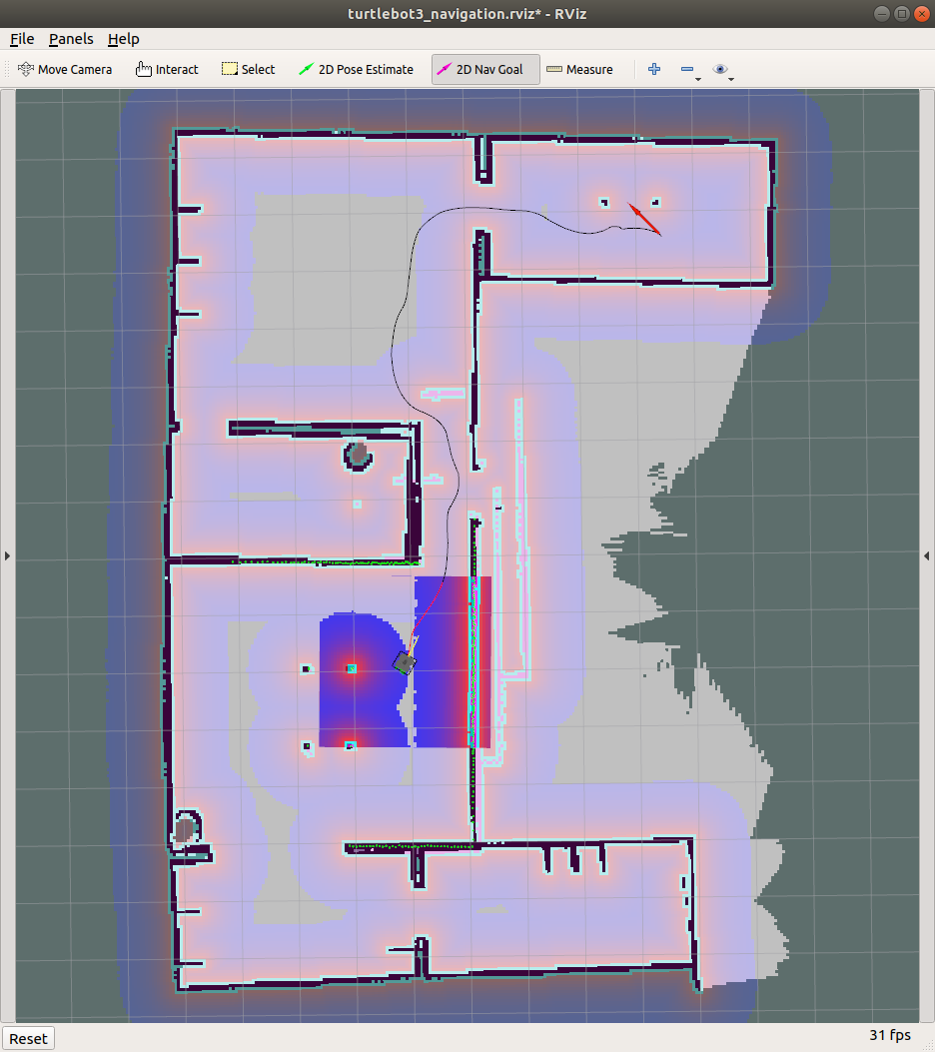The height and width of the screenshot is (1052, 935).
Task: Click the 31 fps readout
Action: pos(890,1035)
